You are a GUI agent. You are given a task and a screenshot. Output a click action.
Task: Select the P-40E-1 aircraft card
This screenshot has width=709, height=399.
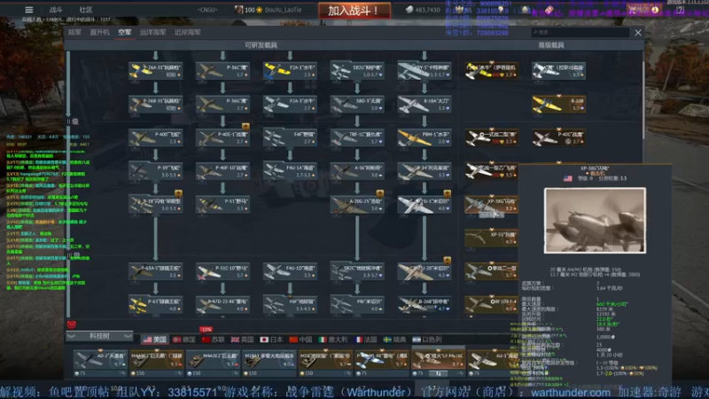[x=223, y=137]
